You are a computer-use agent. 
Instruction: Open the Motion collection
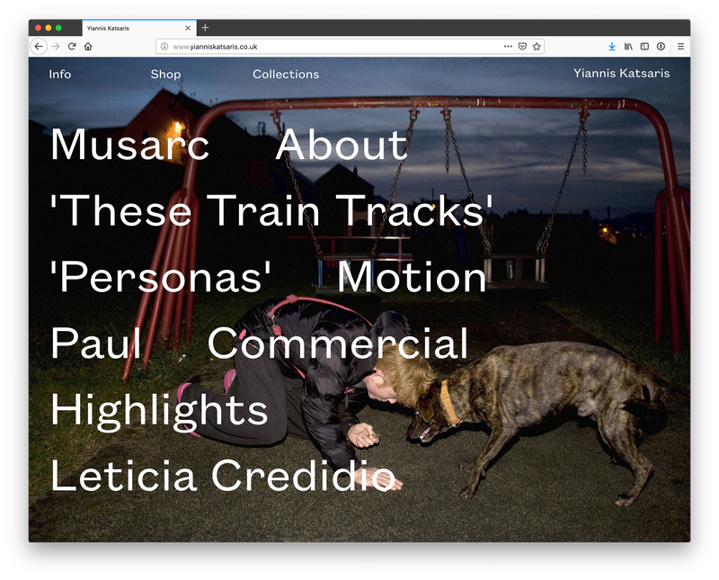412,277
